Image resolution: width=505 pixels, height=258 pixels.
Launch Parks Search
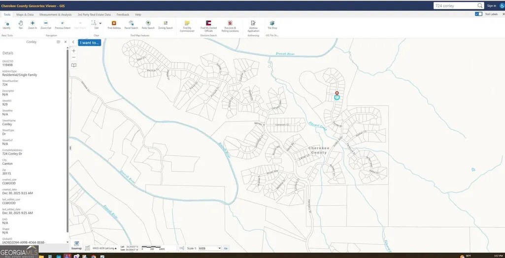pyautogui.click(x=148, y=25)
